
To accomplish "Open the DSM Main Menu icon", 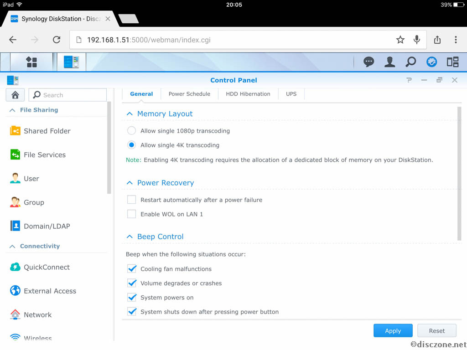I will coord(31,62).
